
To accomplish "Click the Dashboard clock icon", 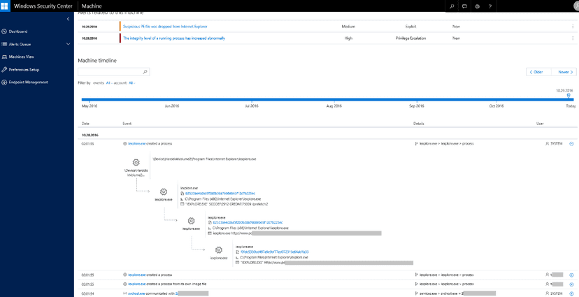I will (4, 31).
